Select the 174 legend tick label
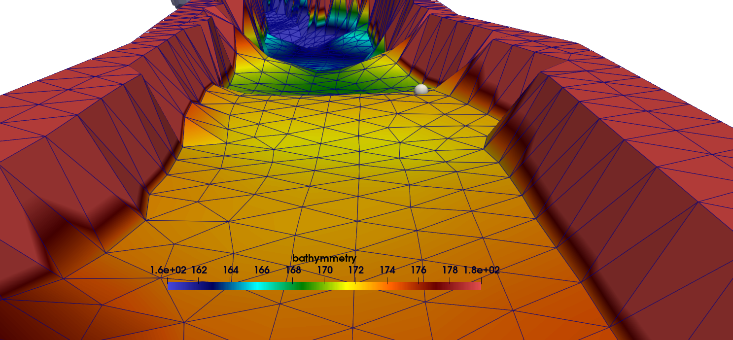The width and height of the screenshot is (733, 340). [387, 270]
